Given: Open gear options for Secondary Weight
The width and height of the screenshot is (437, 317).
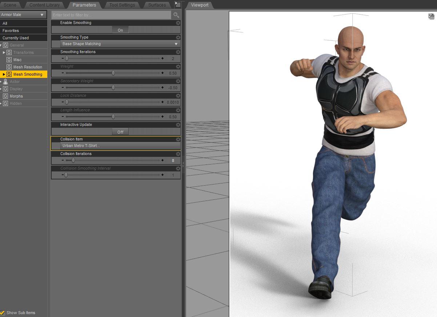Looking at the screenshot, I should tap(178, 81).
